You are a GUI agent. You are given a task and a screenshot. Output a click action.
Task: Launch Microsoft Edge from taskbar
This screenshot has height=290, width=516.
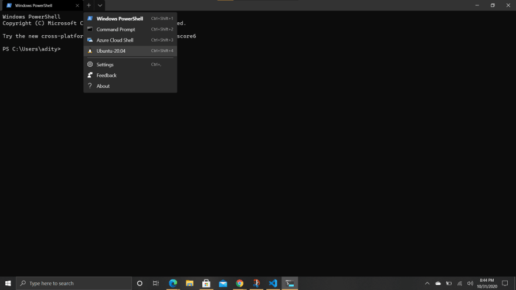pyautogui.click(x=173, y=283)
